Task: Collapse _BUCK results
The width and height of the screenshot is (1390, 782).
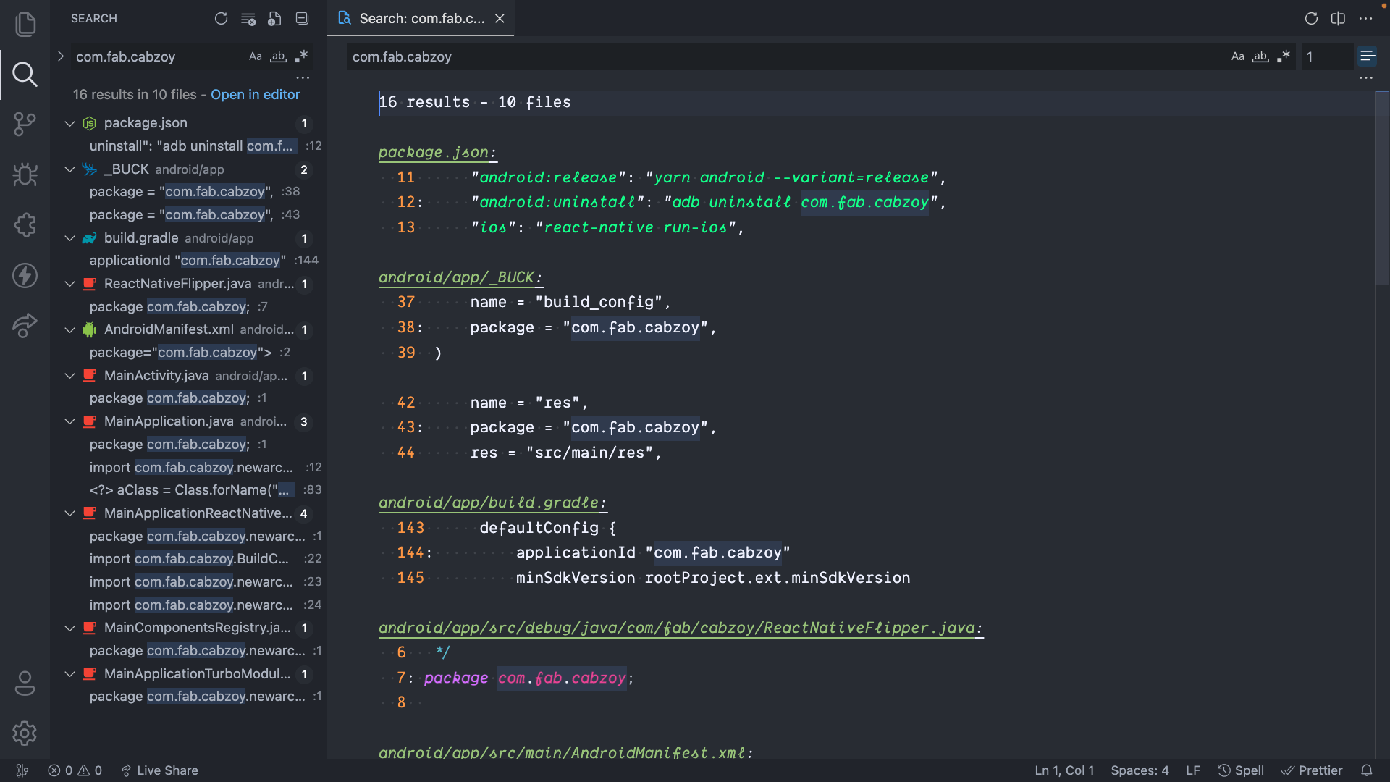Action: 69,169
